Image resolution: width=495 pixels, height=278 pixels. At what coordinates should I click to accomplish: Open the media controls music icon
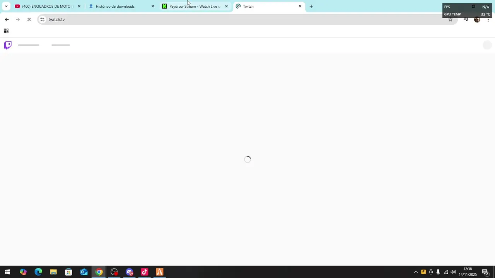pos(466,19)
